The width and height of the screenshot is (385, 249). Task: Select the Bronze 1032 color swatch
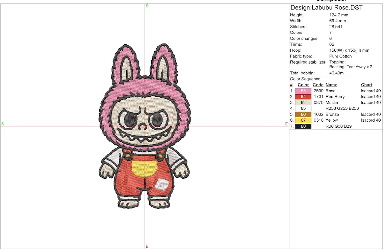click(303, 114)
